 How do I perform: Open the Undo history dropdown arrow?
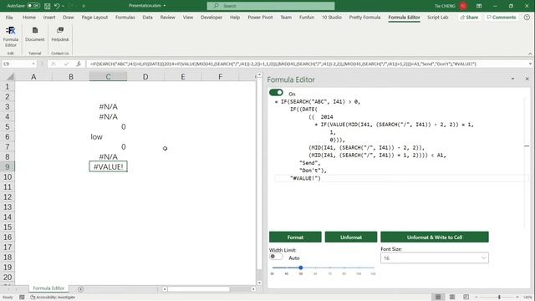tap(64, 6)
